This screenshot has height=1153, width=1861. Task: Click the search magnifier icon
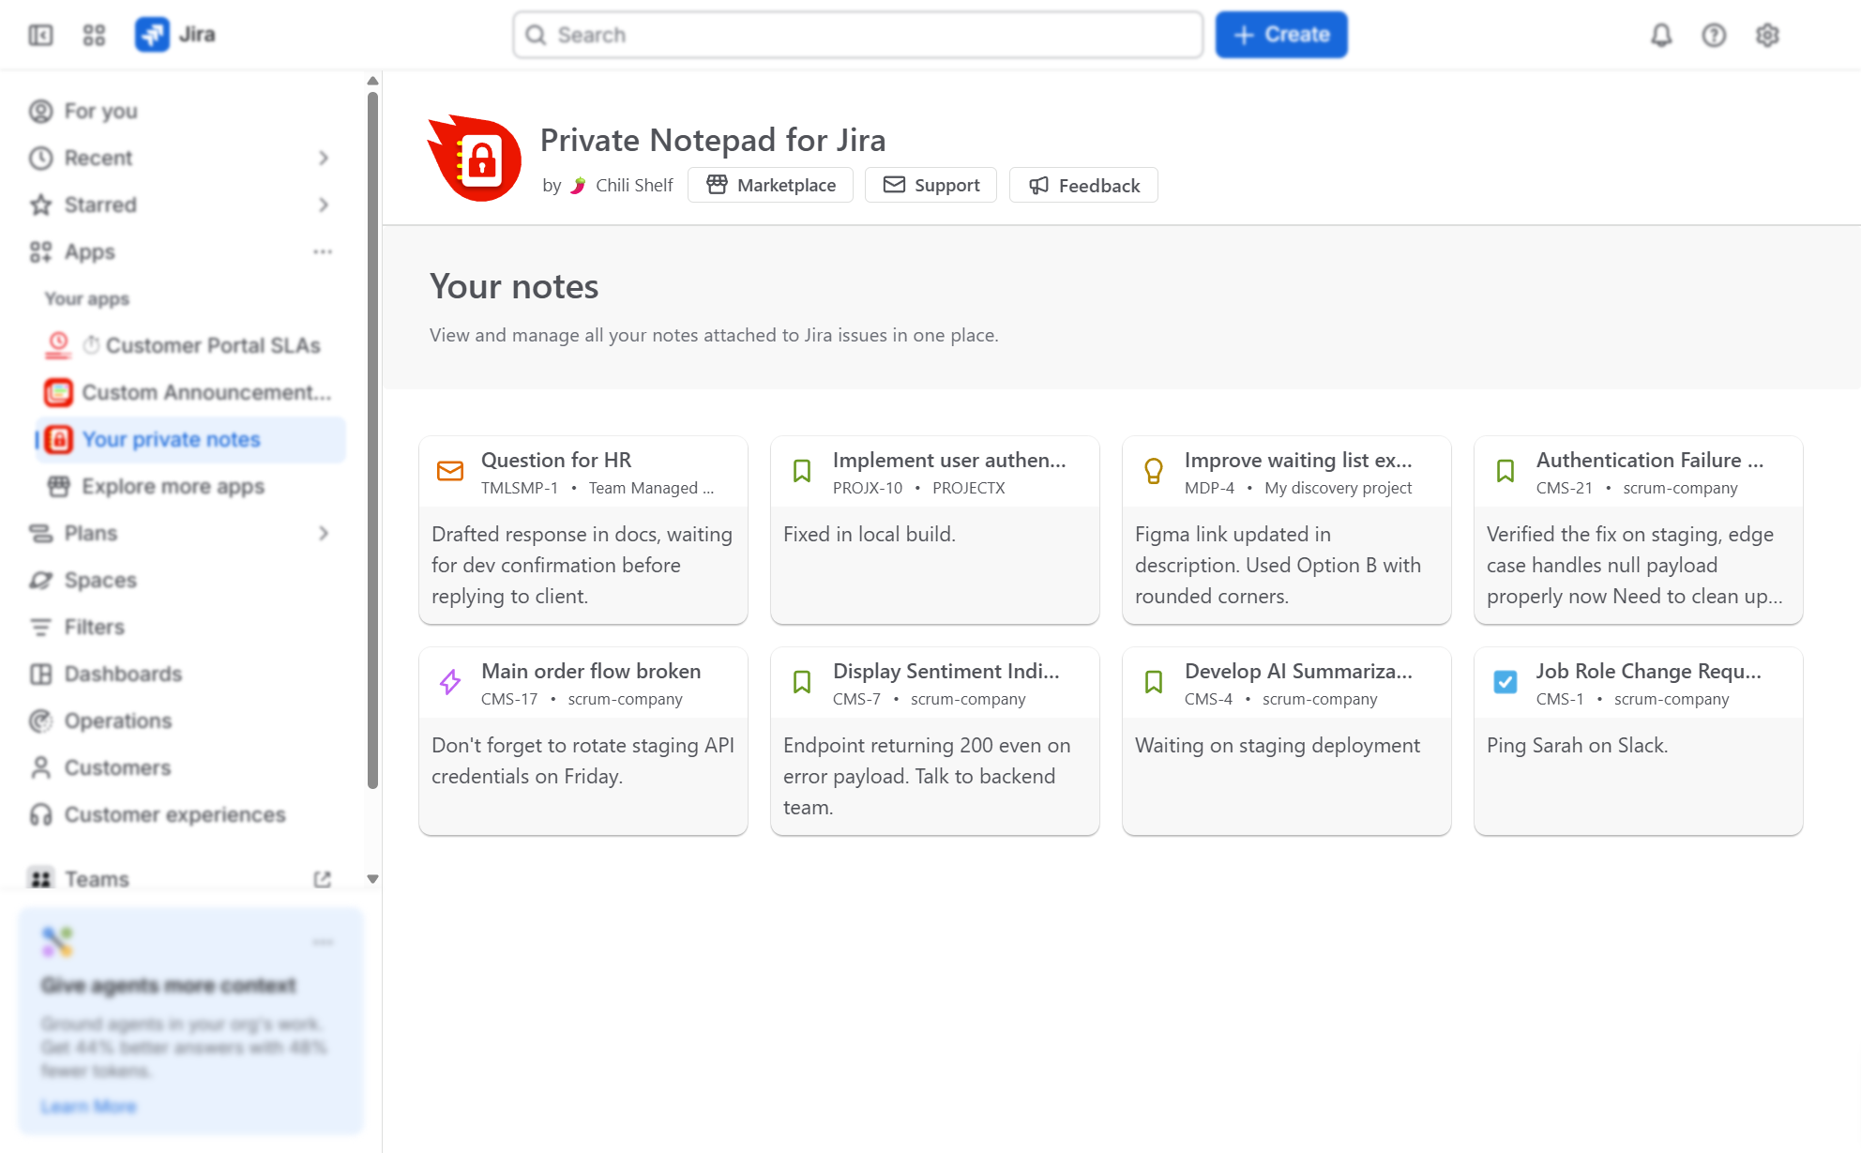click(536, 35)
